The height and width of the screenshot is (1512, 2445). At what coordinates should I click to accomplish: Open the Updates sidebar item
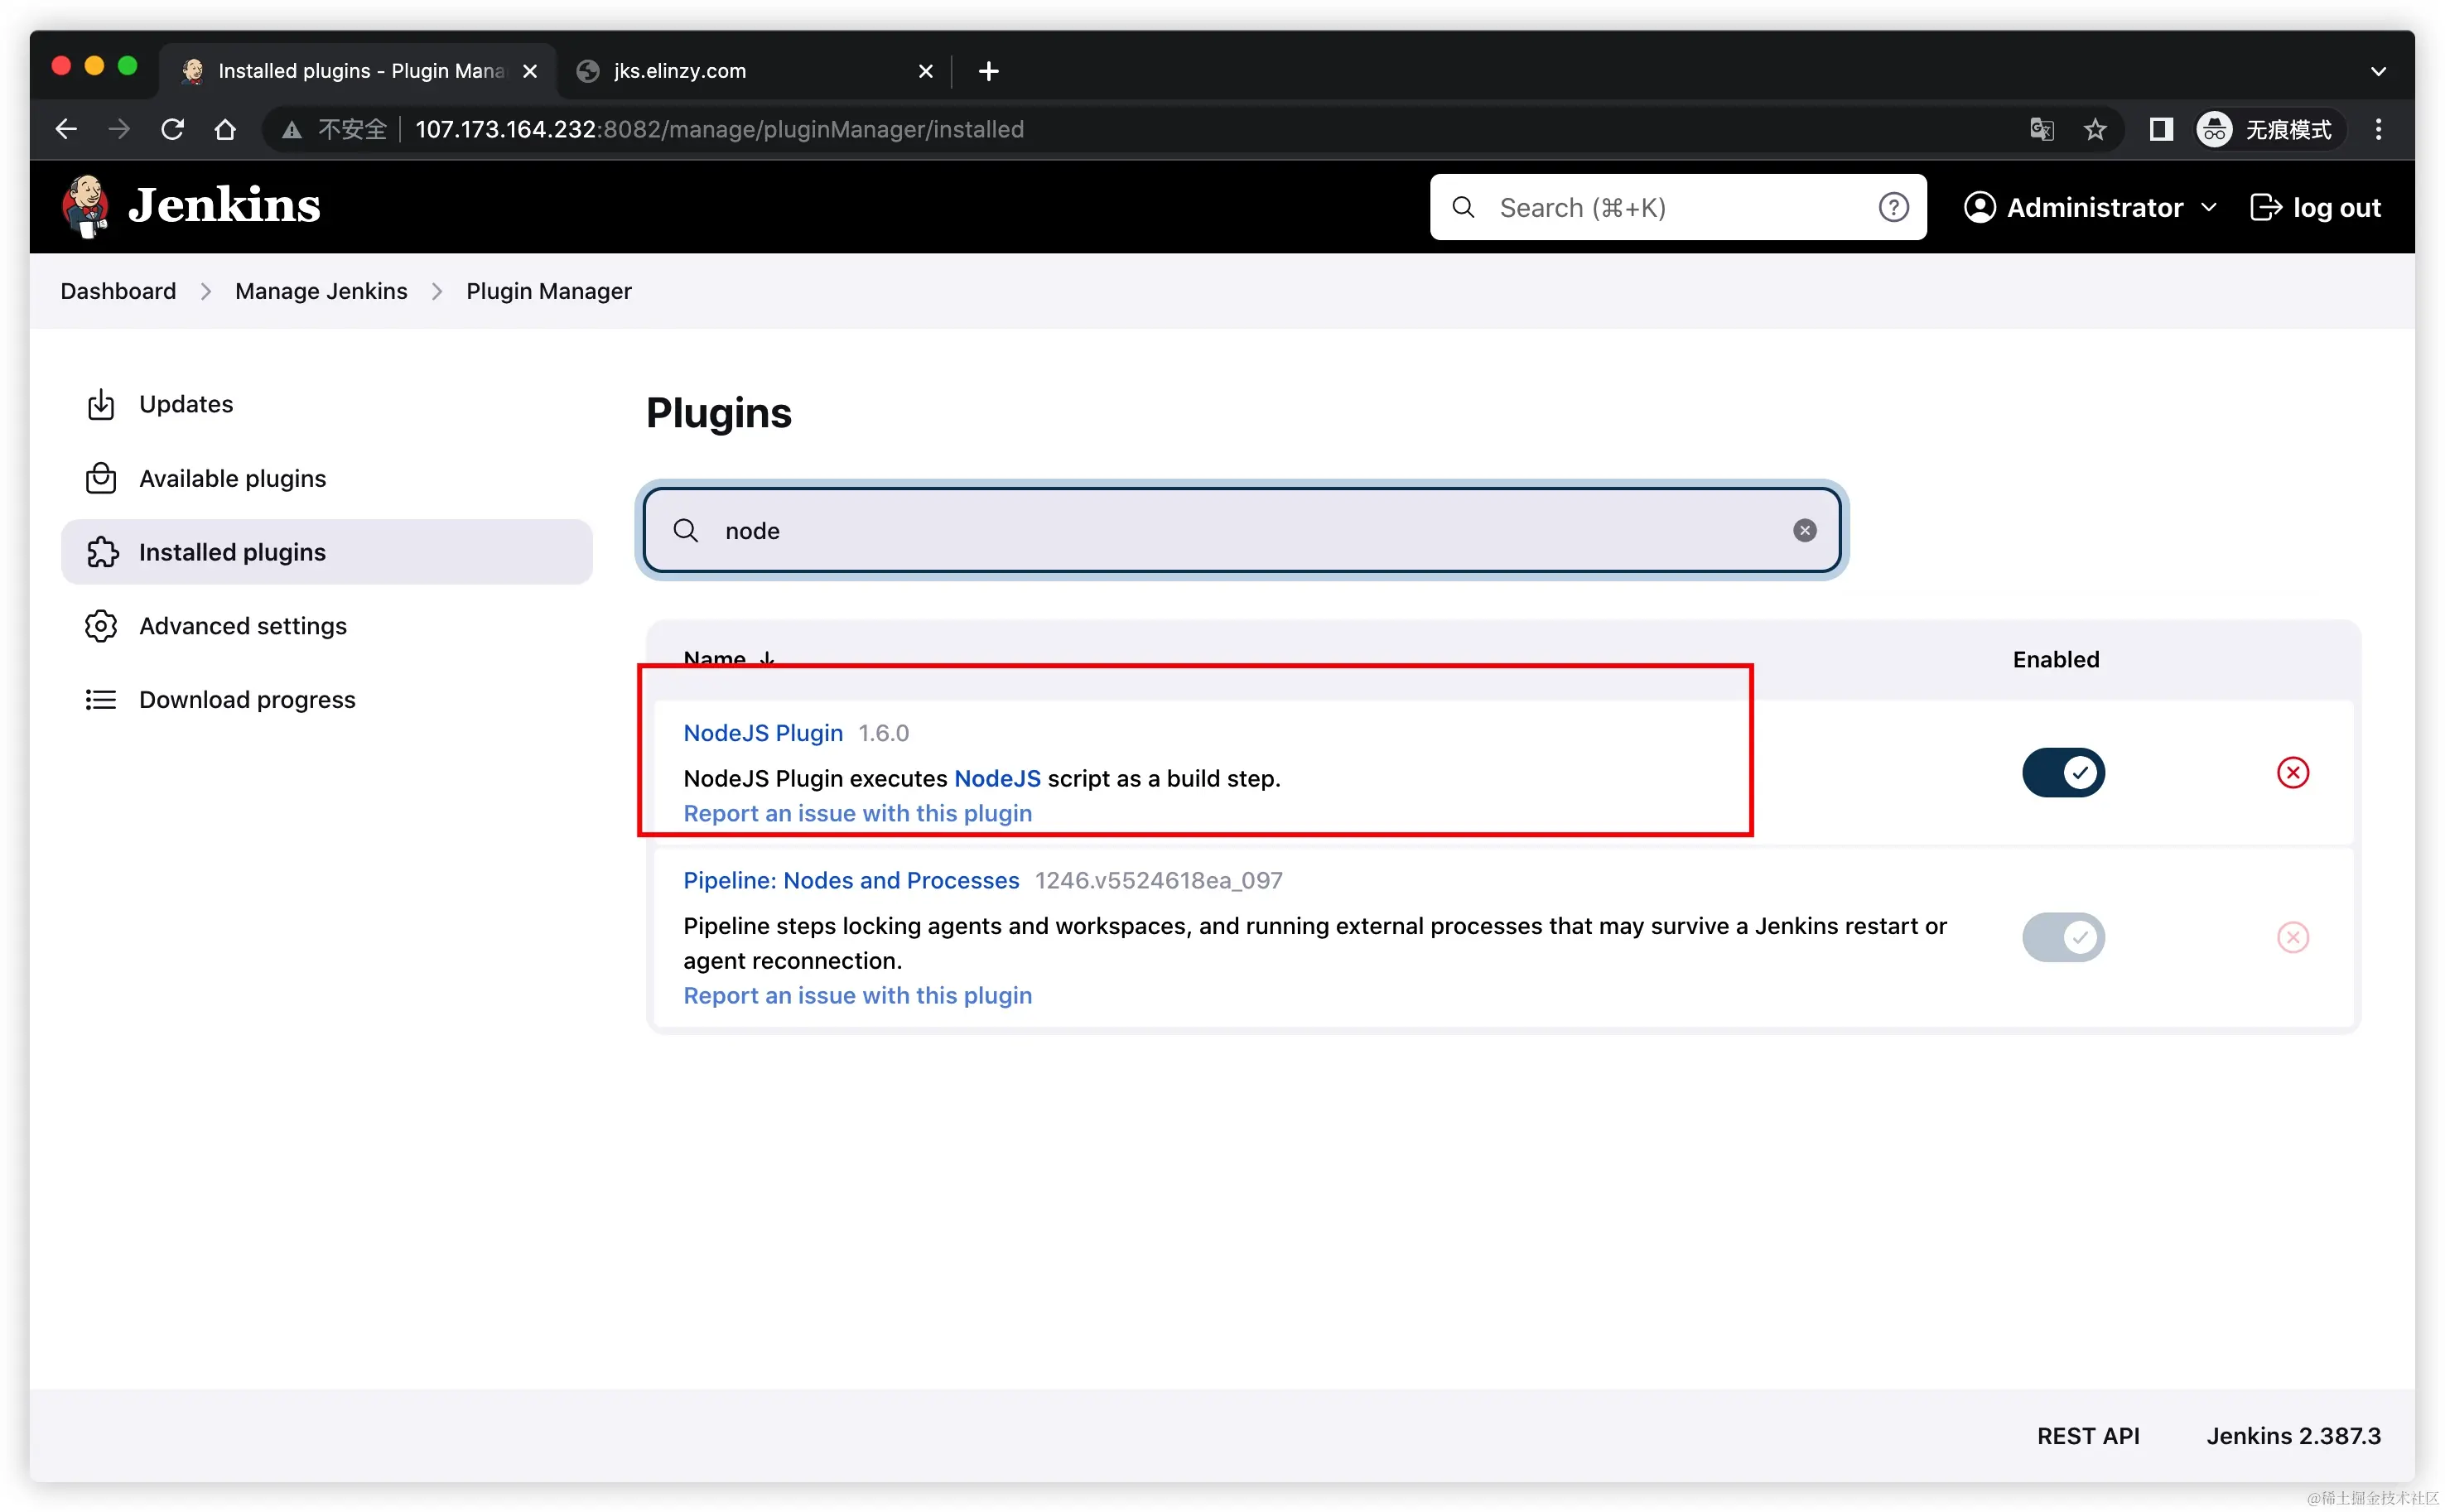326,404
